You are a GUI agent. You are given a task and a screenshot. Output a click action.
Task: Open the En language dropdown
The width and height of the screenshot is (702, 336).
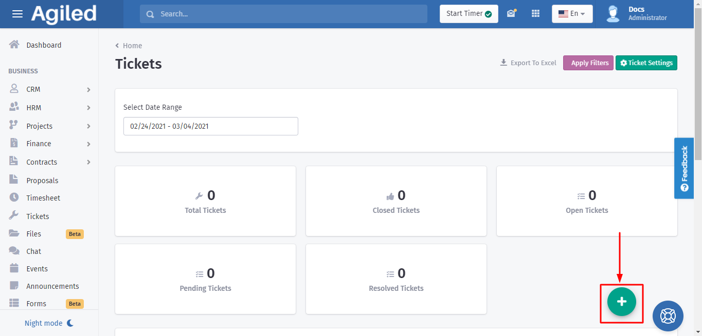572,14
